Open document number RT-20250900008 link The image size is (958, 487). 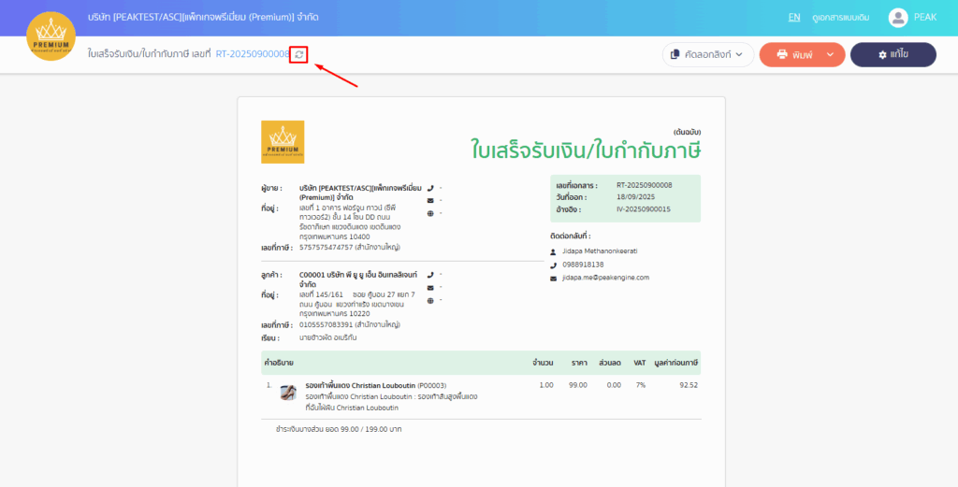tap(252, 54)
